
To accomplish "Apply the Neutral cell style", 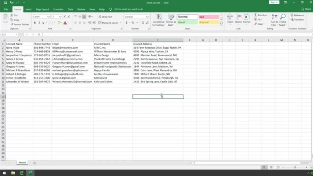I will 208,22.
